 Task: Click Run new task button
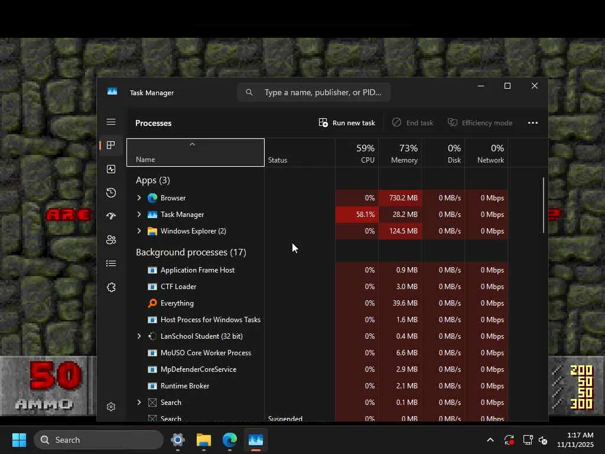click(x=347, y=123)
